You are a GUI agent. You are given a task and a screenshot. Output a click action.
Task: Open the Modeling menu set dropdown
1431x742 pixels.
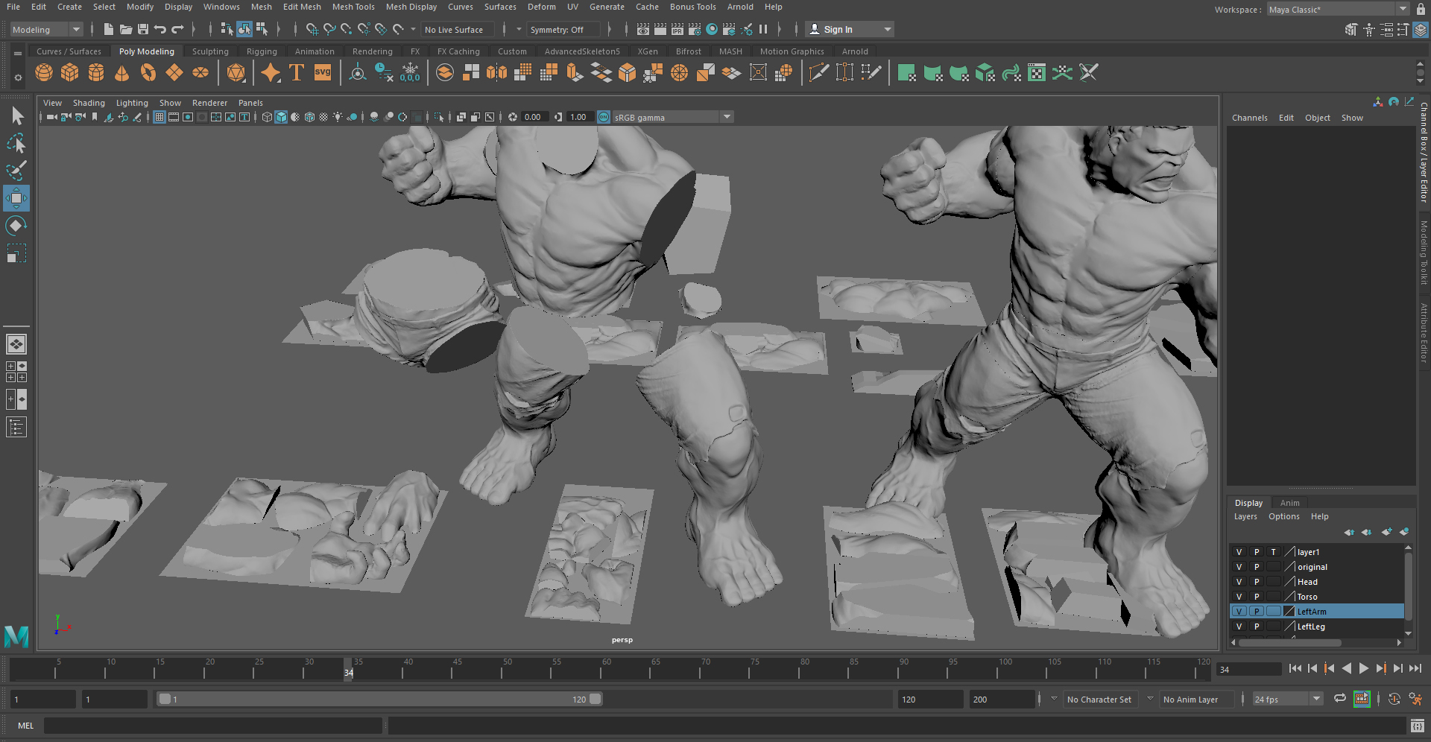[x=47, y=30]
